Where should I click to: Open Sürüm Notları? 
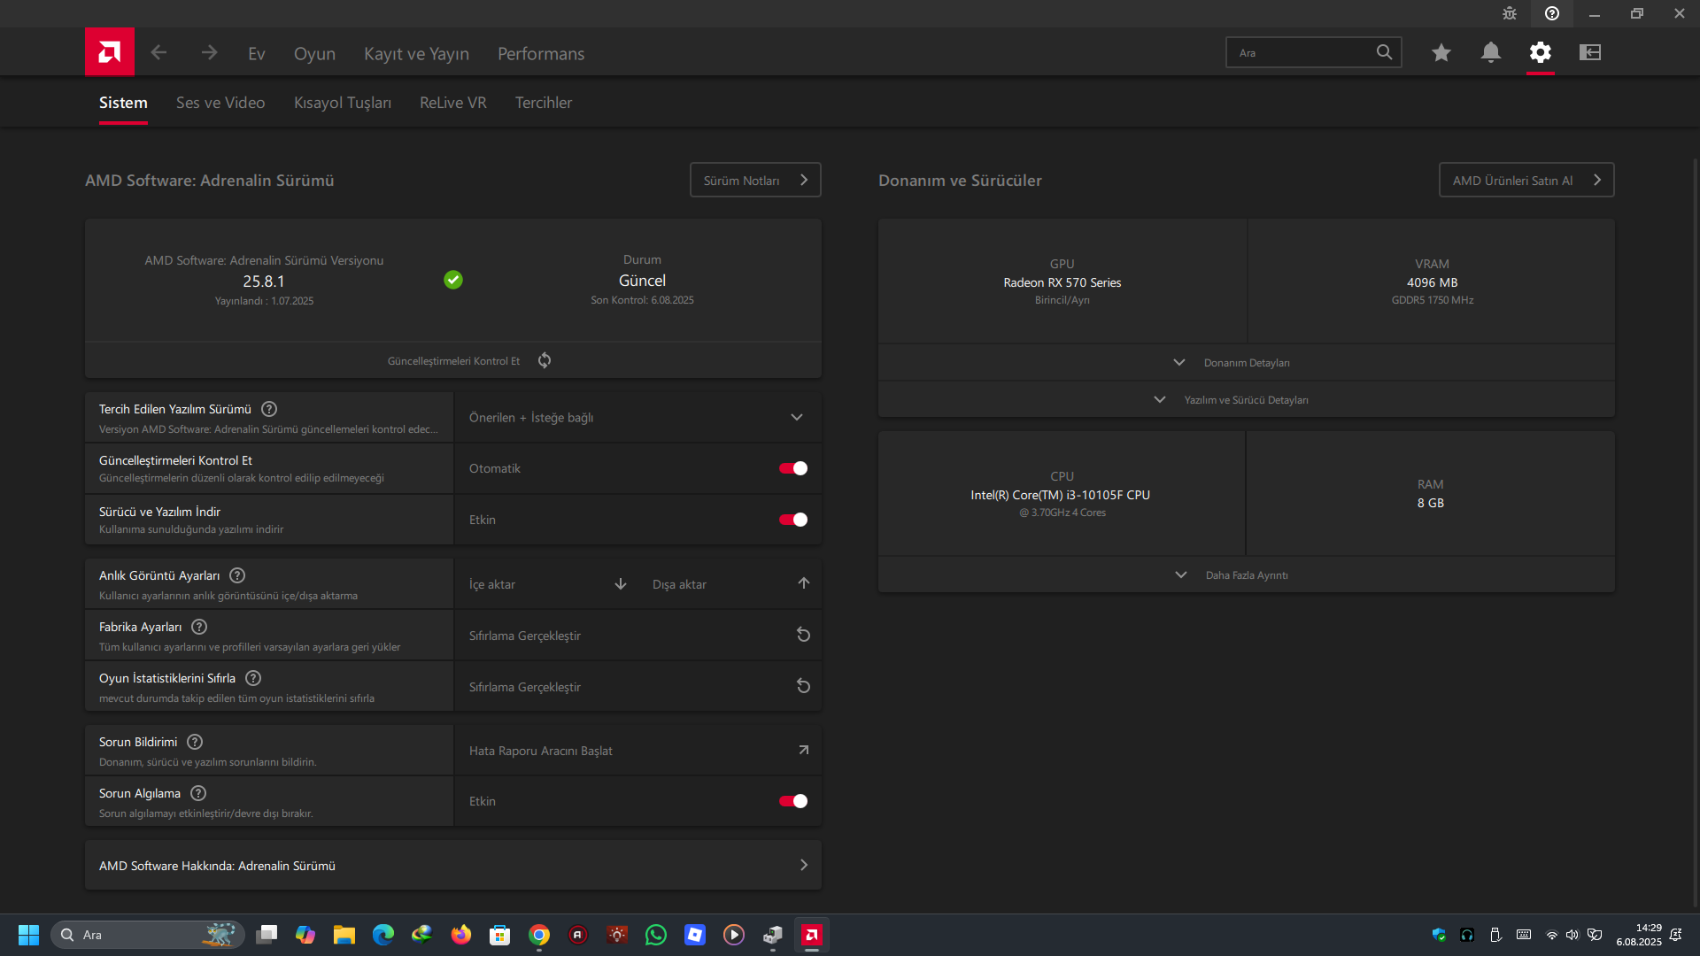755,180
